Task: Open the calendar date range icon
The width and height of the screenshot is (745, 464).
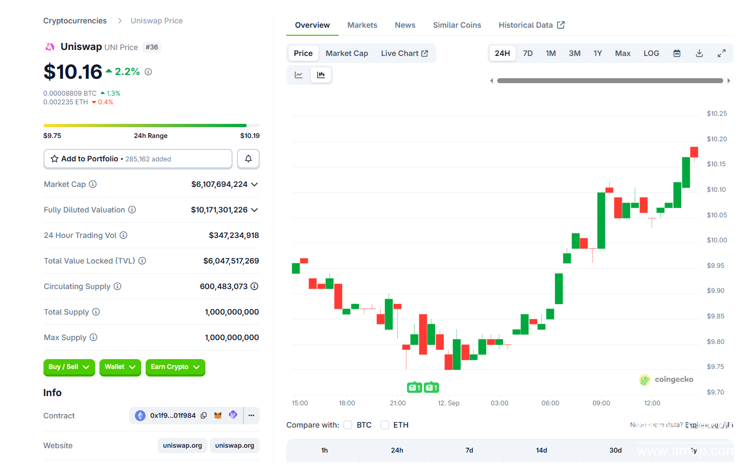Action: [x=677, y=53]
